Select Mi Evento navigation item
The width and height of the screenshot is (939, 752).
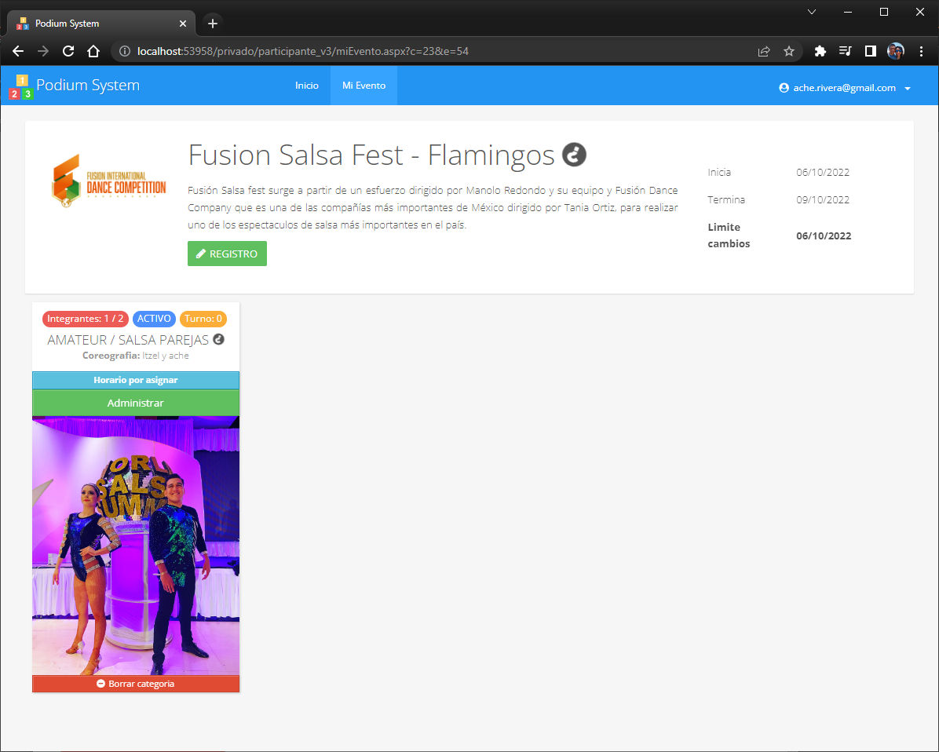pyautogui.click(x=364, y=86)
